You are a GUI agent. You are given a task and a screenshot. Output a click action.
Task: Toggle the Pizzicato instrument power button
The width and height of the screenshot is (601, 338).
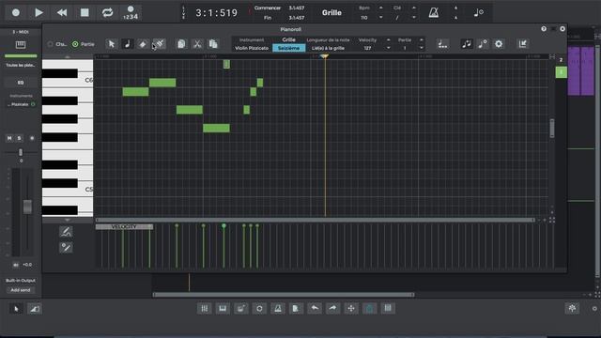[x=34, y=104]
